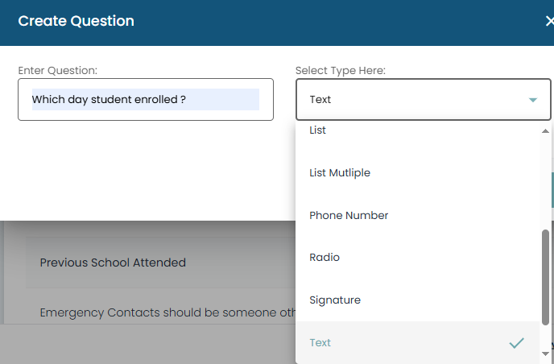Image resolution: width=554 pixels, height=364 pixels.
Task: Choose List Mutliple from the type list
Action: [x=340, y=172]
